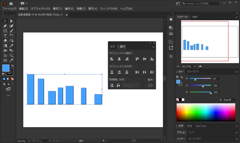Click vertical distribute space icon
The width and height of the screenshot is (240, 143).
tap(112, 85)
